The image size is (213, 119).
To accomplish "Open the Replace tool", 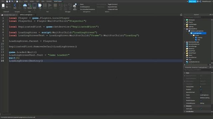I will [x=30, y=6].
